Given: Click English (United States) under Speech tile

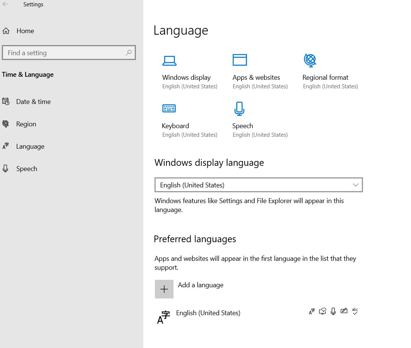Looking at the screenshot, I should [x=260, y=135].
